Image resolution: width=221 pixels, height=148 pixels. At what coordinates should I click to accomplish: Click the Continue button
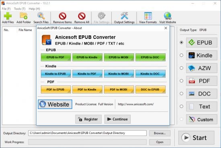tap(117, 119)
